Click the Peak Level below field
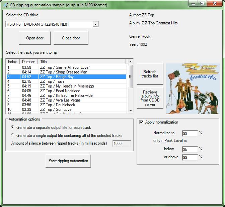225x207 pixels. pyautogui.click(x=190, y=149)
